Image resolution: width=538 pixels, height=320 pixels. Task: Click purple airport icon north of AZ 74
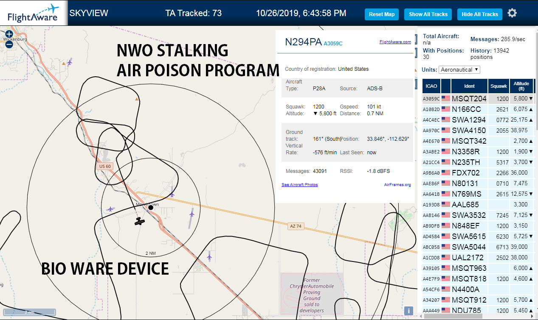tap(172, 195)
